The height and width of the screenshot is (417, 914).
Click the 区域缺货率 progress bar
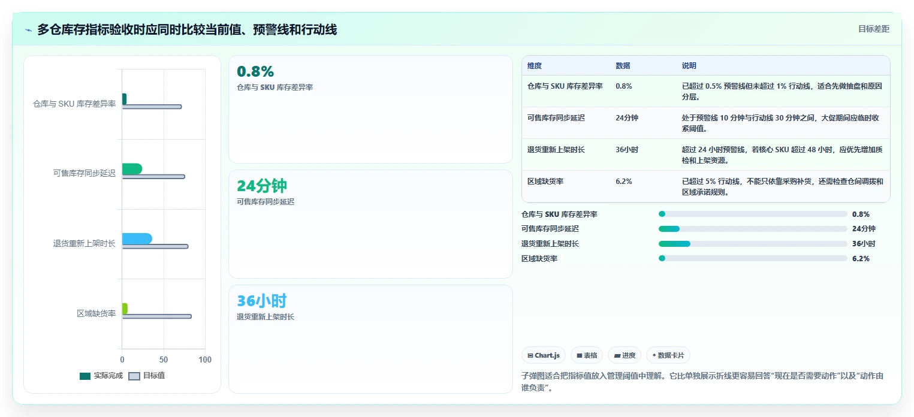point(753,259)
